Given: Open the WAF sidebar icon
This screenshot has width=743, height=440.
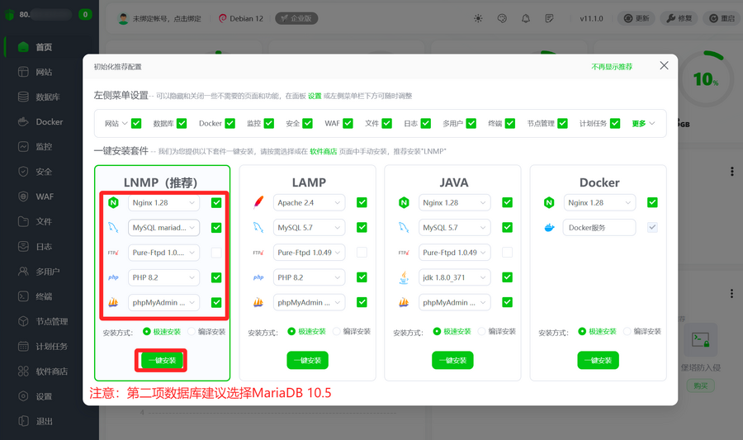Looking at the screenshot, I should (23, 196).
